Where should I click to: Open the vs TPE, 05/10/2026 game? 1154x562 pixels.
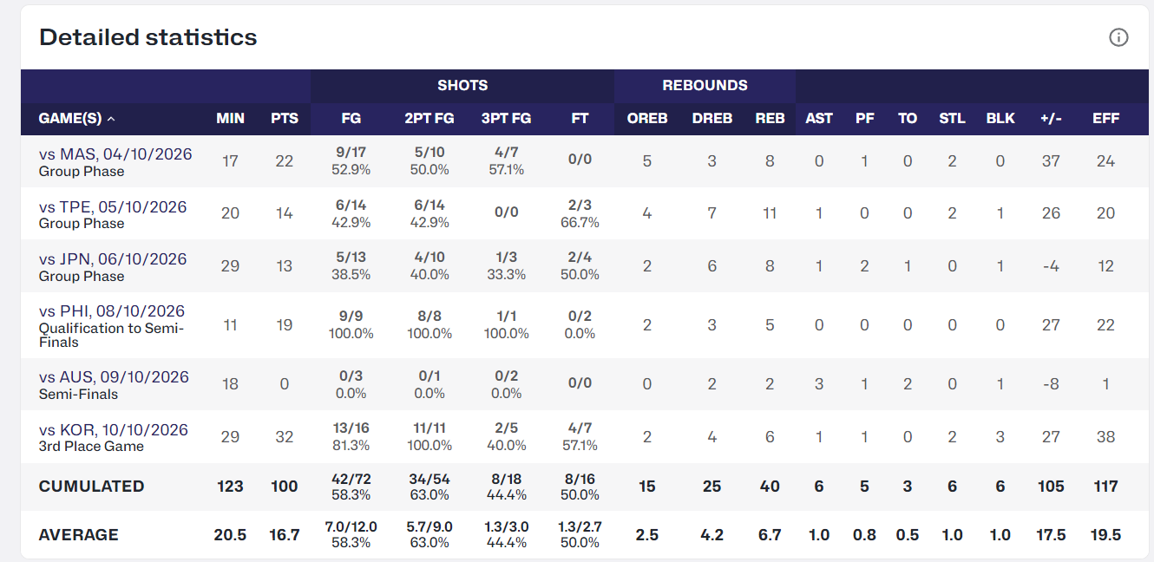tap(113, 207)
